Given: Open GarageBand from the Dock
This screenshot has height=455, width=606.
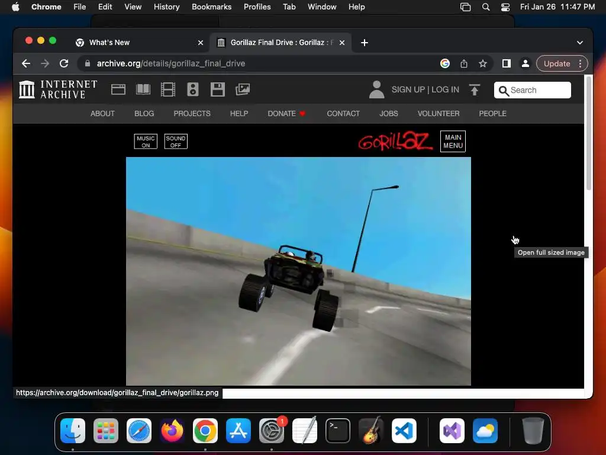Looking at the screenshot, I should [x=371, y=431].
